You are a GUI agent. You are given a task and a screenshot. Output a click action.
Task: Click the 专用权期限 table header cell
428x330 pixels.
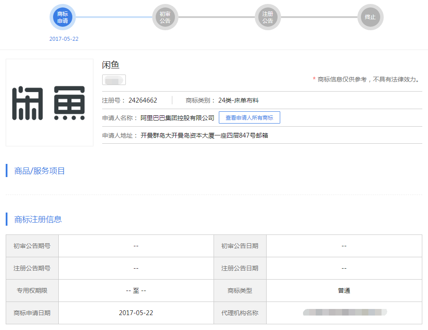32,291
